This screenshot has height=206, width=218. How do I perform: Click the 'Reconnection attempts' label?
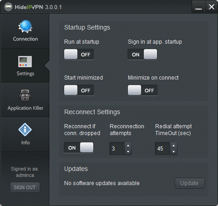tap(127, 130)
